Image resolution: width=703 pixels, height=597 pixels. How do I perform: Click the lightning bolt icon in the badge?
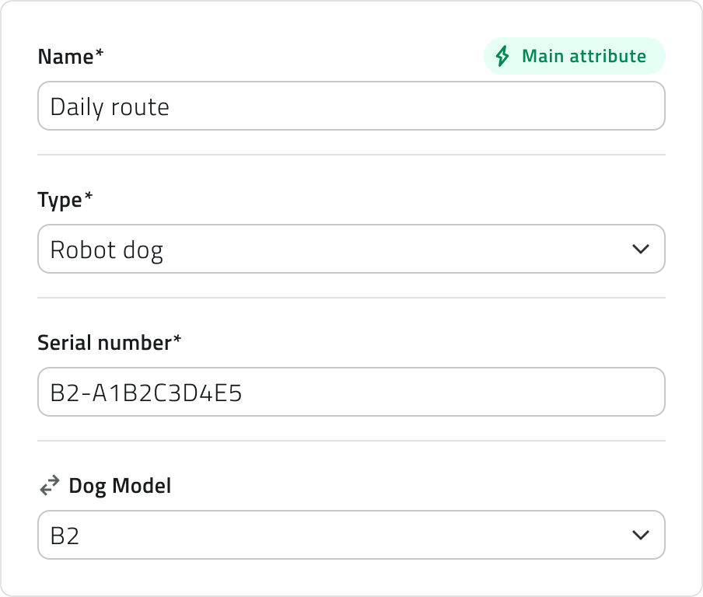[503, 57]
